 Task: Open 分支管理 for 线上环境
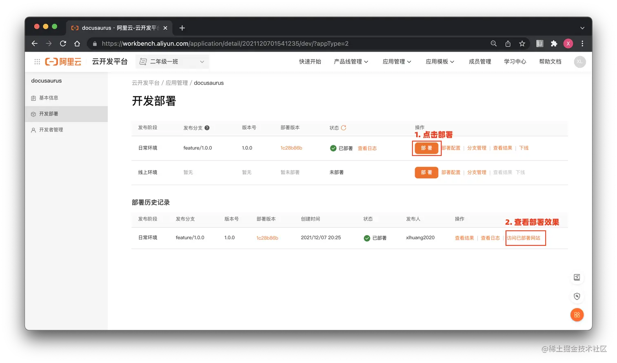click(477, 172)
